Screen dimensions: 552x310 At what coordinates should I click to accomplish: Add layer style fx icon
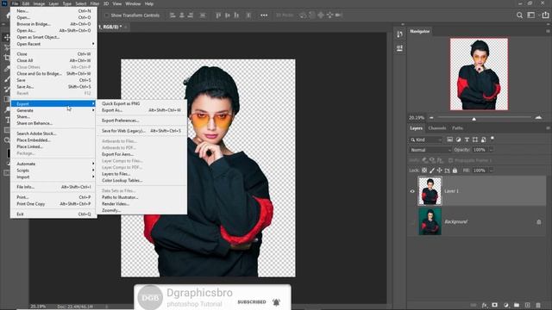pyautogui.click(x=485, y=305)
